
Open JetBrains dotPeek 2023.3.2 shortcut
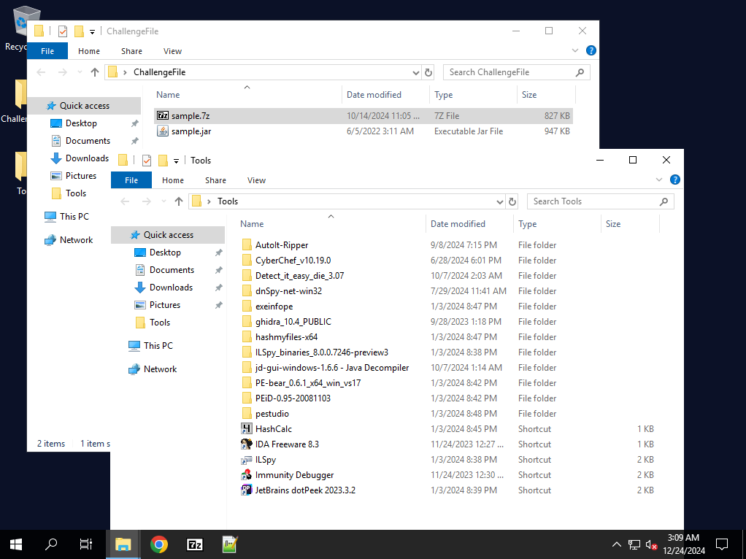point(305,490)
